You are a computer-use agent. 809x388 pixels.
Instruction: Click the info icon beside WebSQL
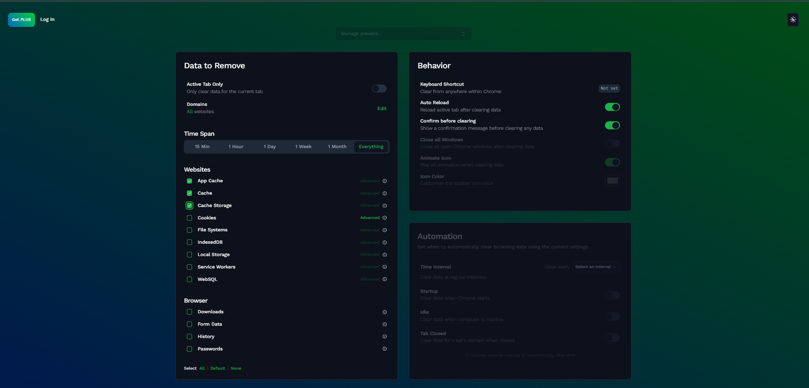384,279
